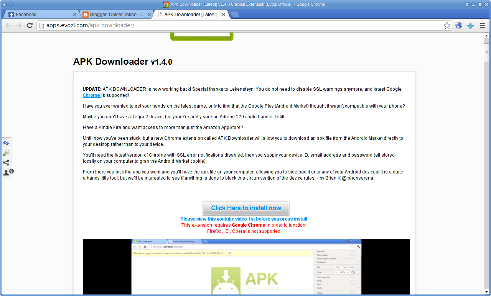491x296 pixels.
Task: Click the bold red 'Google Chrome' text
Action: pos(249,225)
